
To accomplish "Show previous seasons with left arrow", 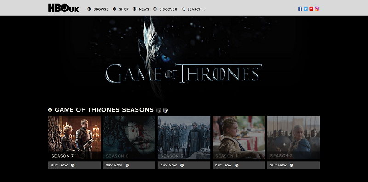I will click(159, 110).
